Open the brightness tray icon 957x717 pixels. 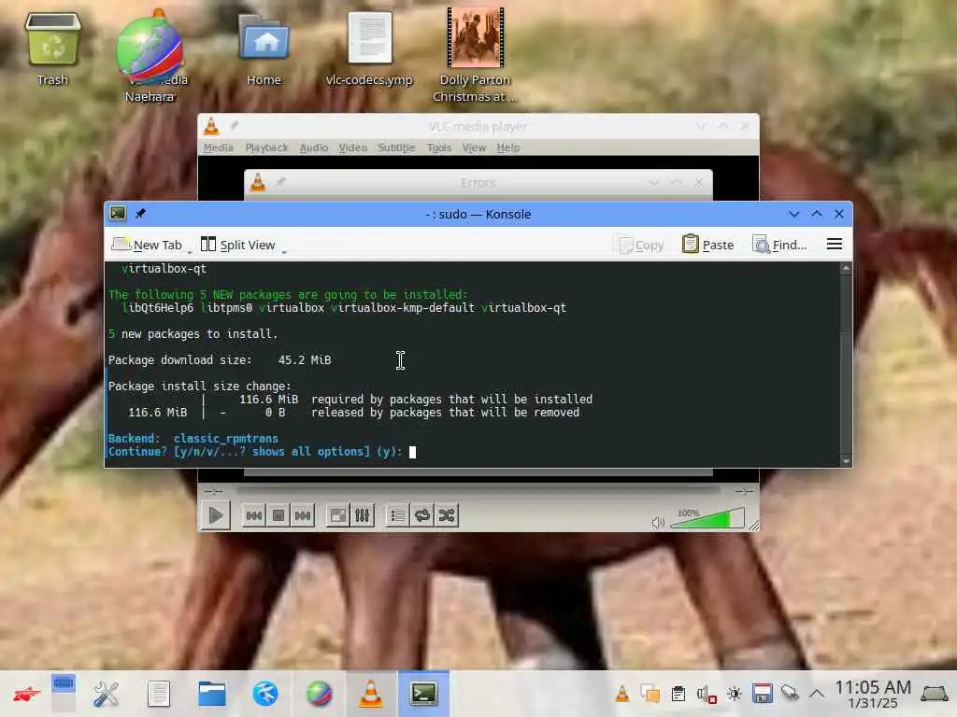735,694
